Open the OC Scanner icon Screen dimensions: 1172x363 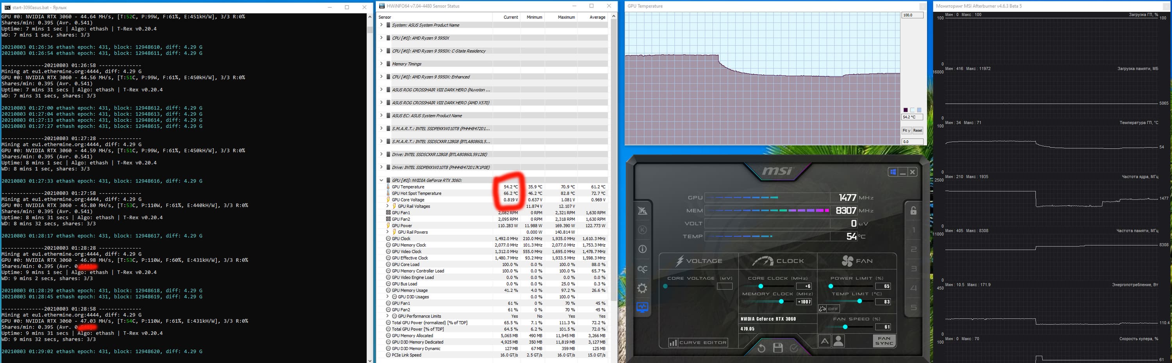[642, 269]
